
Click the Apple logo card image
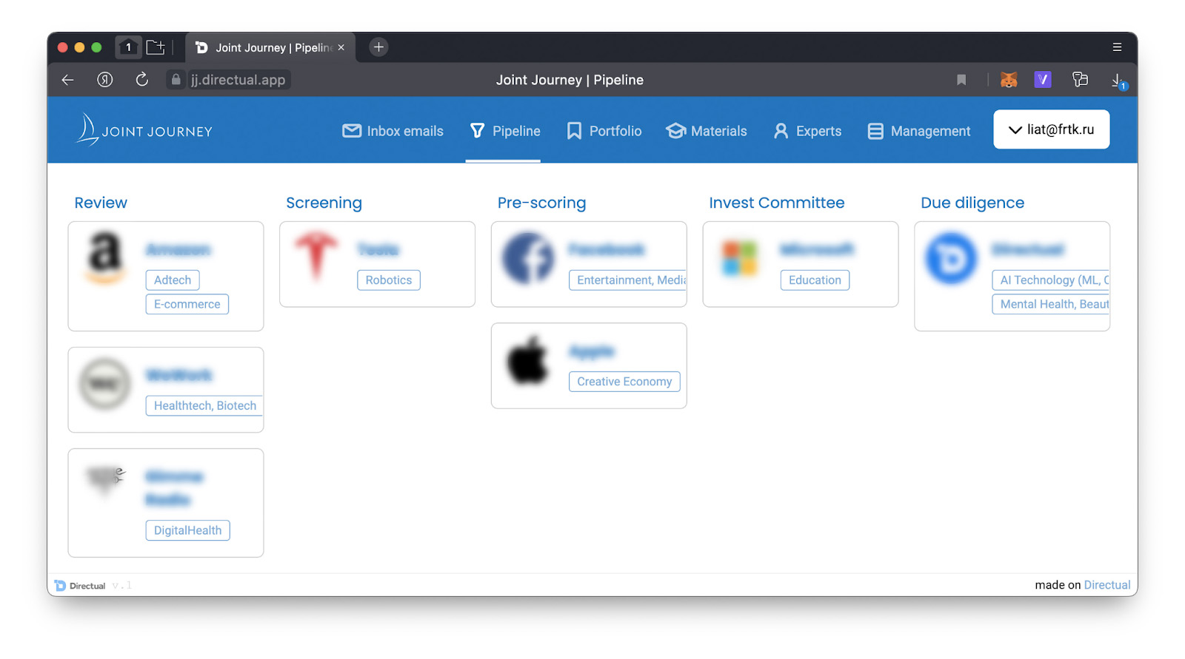(528, 360)
